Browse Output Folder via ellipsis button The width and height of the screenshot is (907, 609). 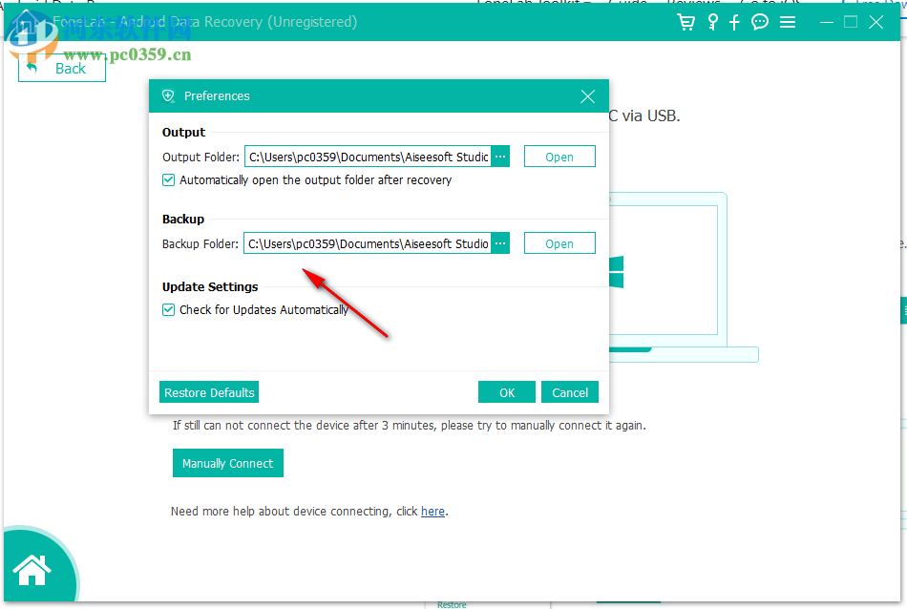499,156
